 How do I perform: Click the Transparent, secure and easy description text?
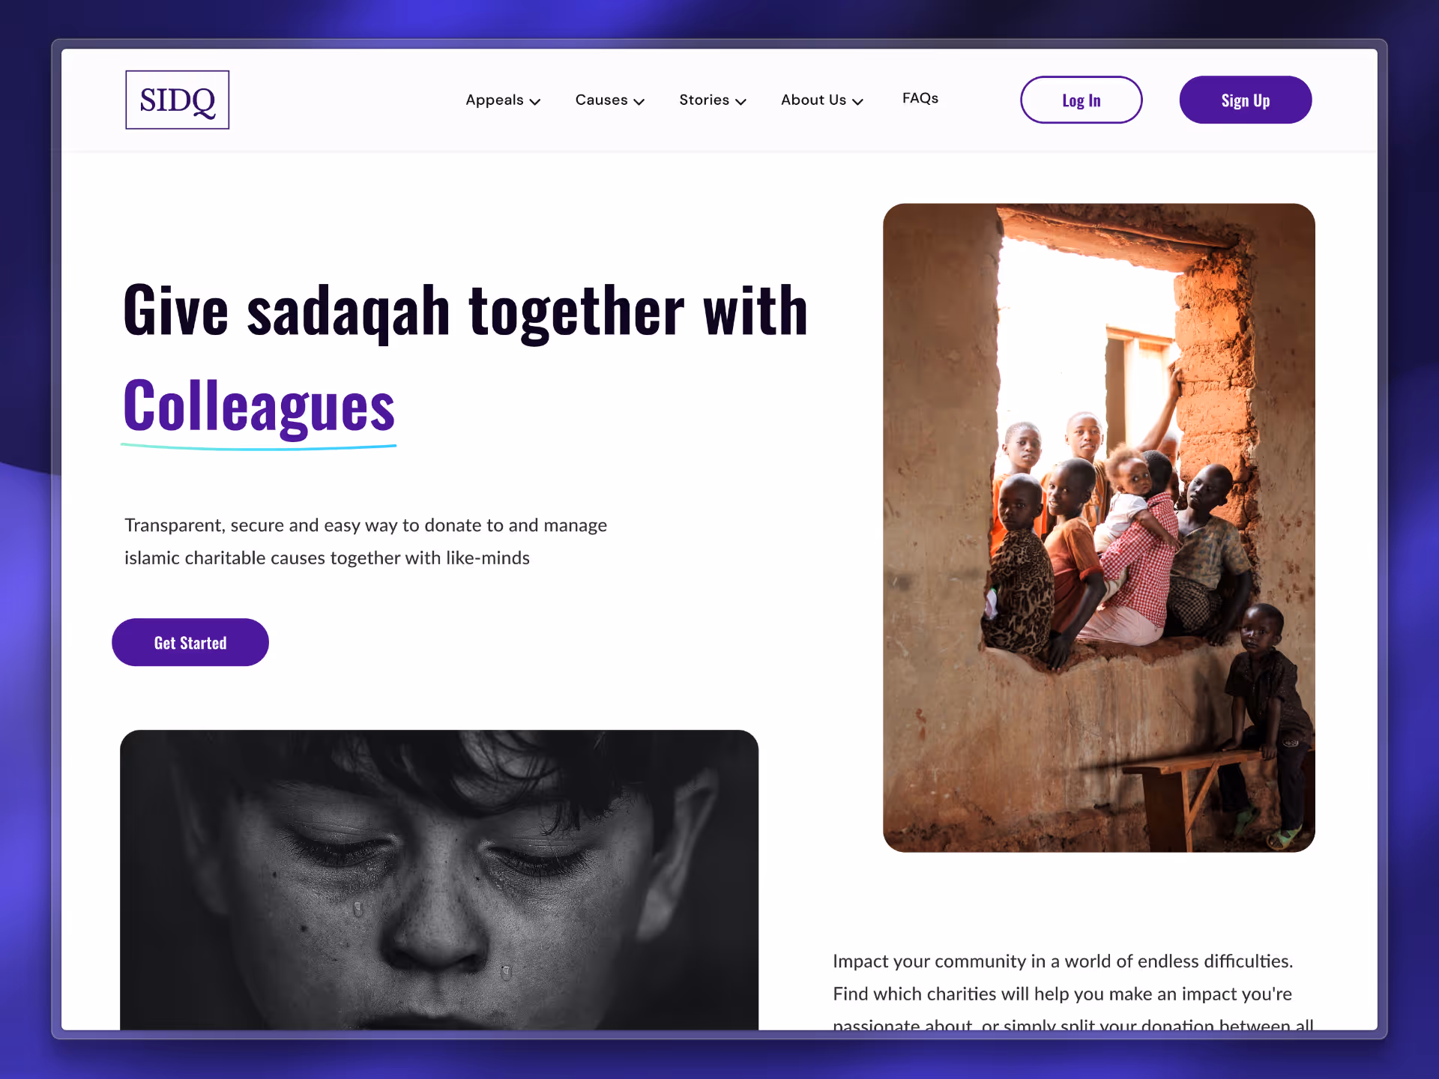pyautogui.click(x=366, y=541)
